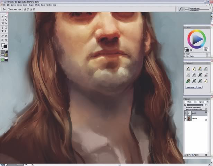Expand the Mixer panel
The image size is (213, 166).
[x=185, y=54]
